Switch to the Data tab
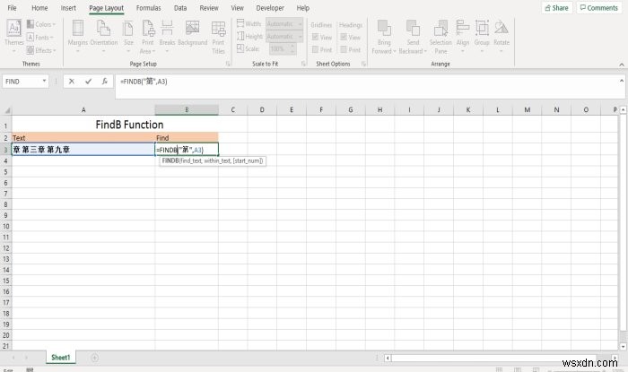Screen dimensions: 628x372 click(180, 8)
